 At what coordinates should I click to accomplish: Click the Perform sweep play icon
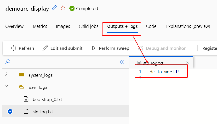pyautogui.click(x=94, y=48)
